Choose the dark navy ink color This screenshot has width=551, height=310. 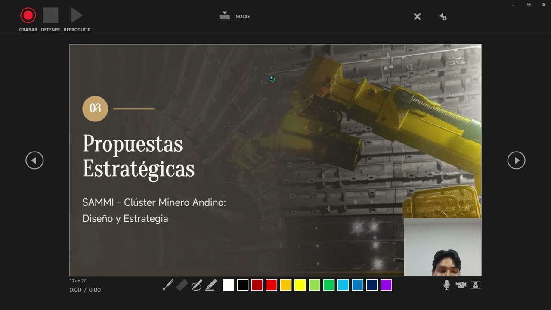pyautogui.click(x=372, y=285)
